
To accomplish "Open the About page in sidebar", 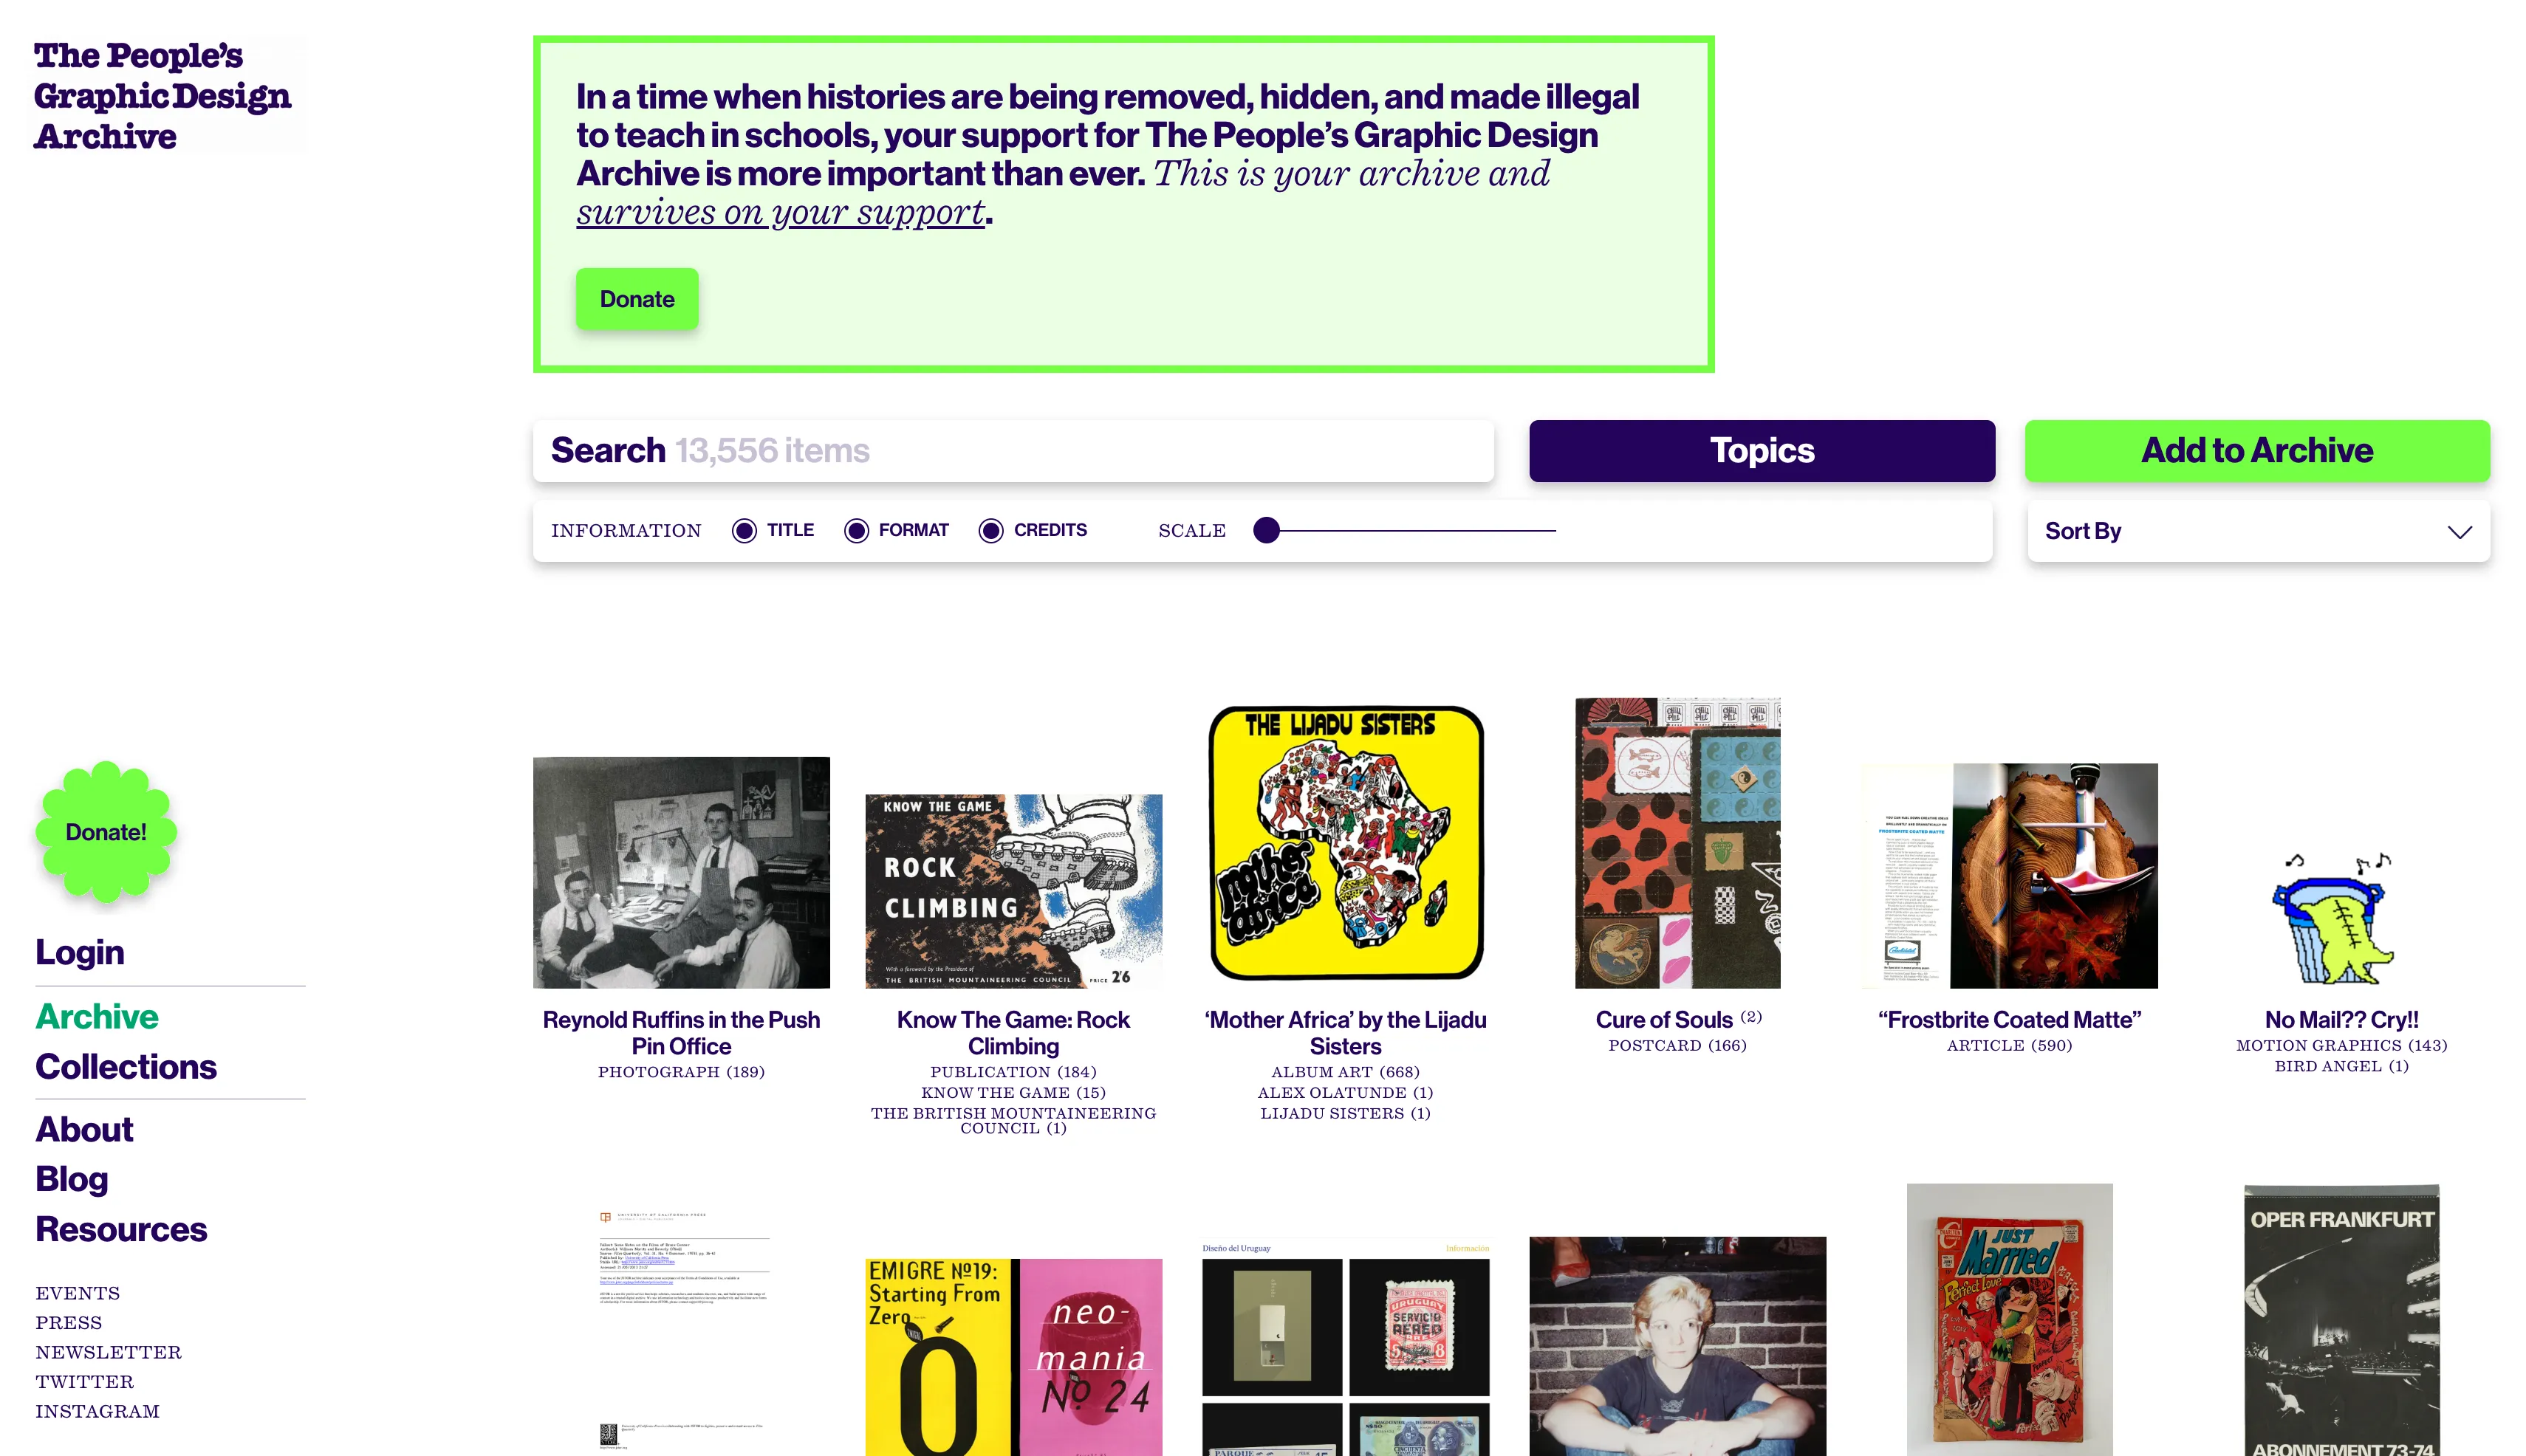I will [x=84, y=1129].
